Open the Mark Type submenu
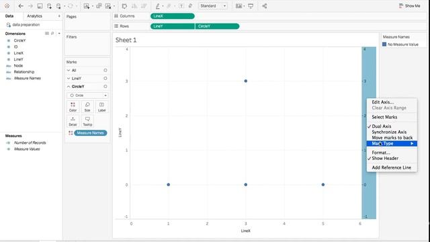430x242 pixels. (392, 143)
